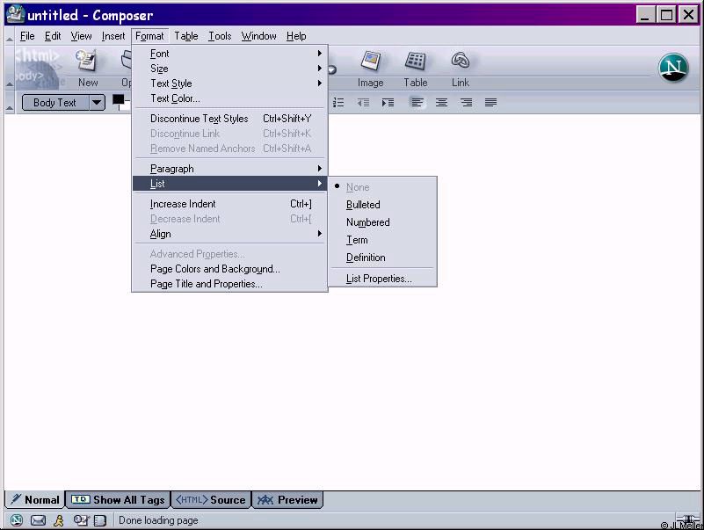Open Page Title and Properties
Screen dimensions: 704x530
point(231,283)
